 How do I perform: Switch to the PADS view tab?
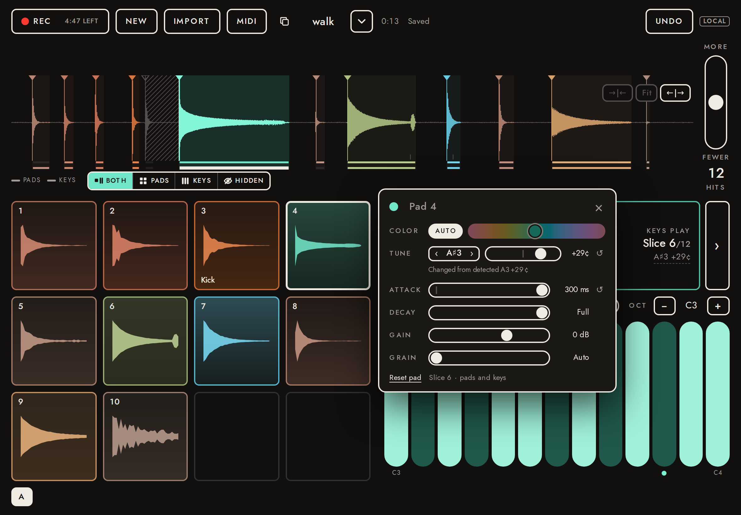click(154, 181)
